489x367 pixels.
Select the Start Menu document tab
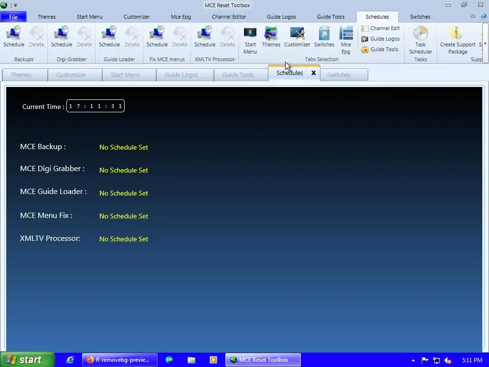pyautogui.click(x=129, y=75)
